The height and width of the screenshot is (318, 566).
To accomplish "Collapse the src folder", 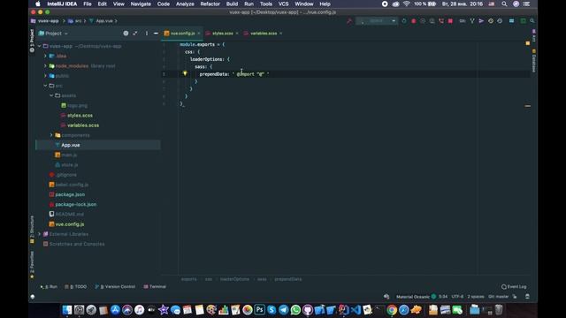I will (45, 86).
